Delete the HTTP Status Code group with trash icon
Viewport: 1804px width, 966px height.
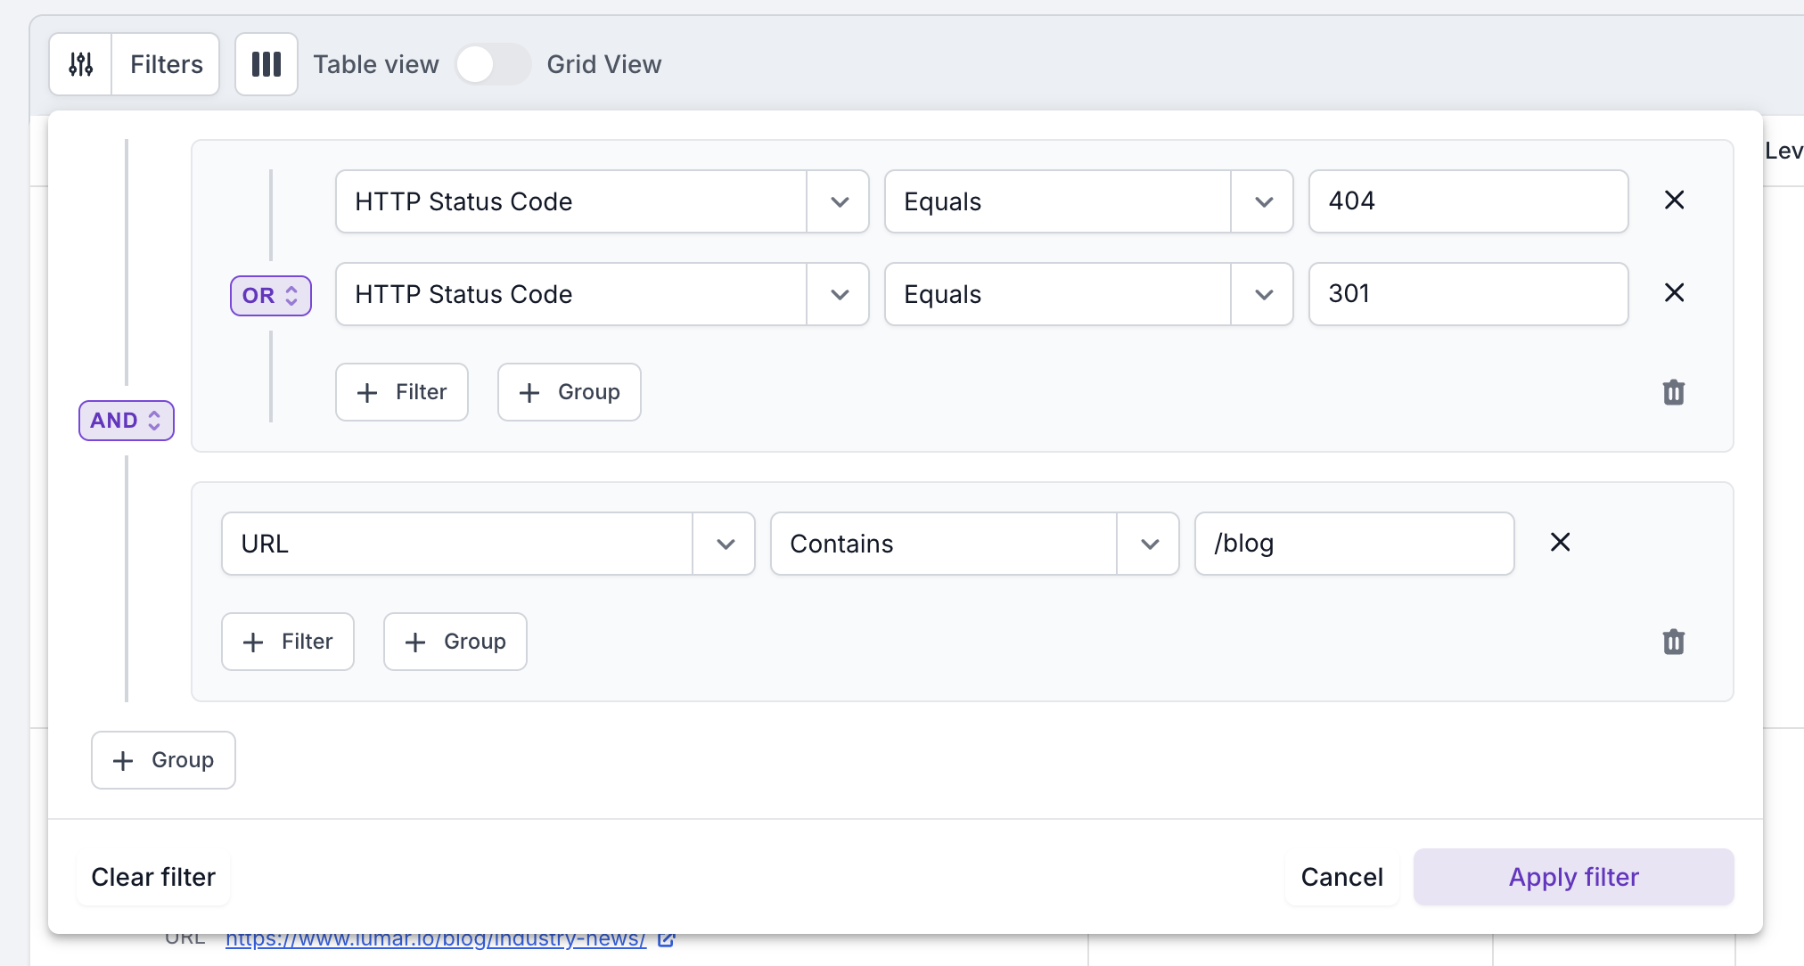(x=1674, y=392)
